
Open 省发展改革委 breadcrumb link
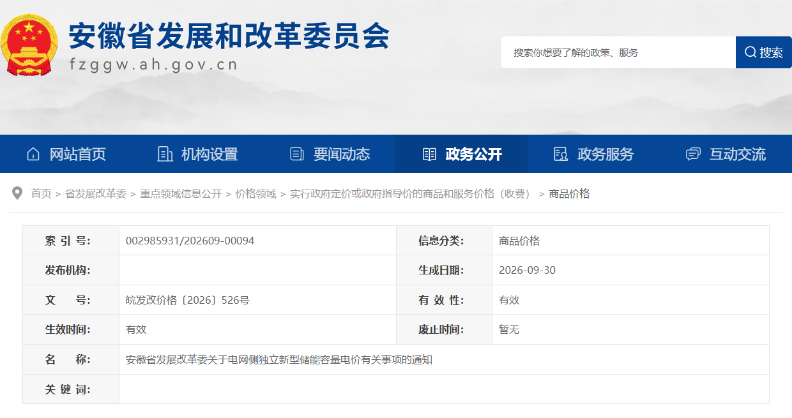(96, 193)
